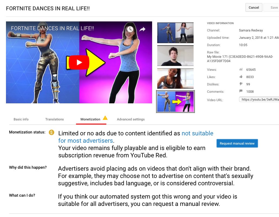
Task: Click the thumbs-up likes icon
Action: (x=241, y=77)
